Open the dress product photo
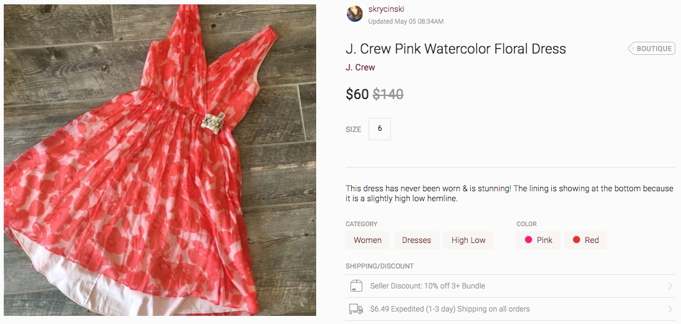The image size is (681, 324). (x=160, y=160)
